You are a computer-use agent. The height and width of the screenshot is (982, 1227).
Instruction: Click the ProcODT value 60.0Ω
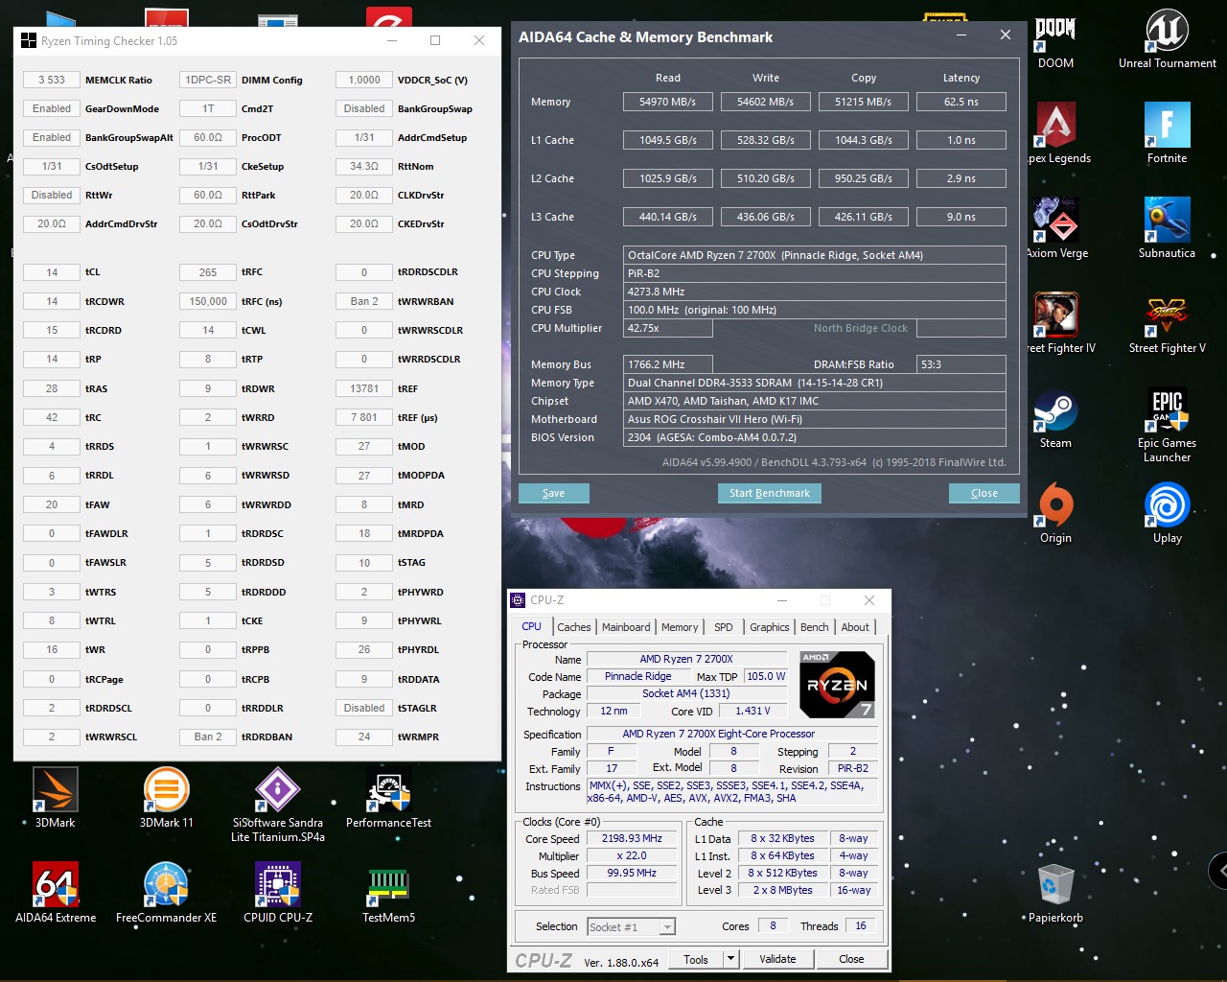208,137
